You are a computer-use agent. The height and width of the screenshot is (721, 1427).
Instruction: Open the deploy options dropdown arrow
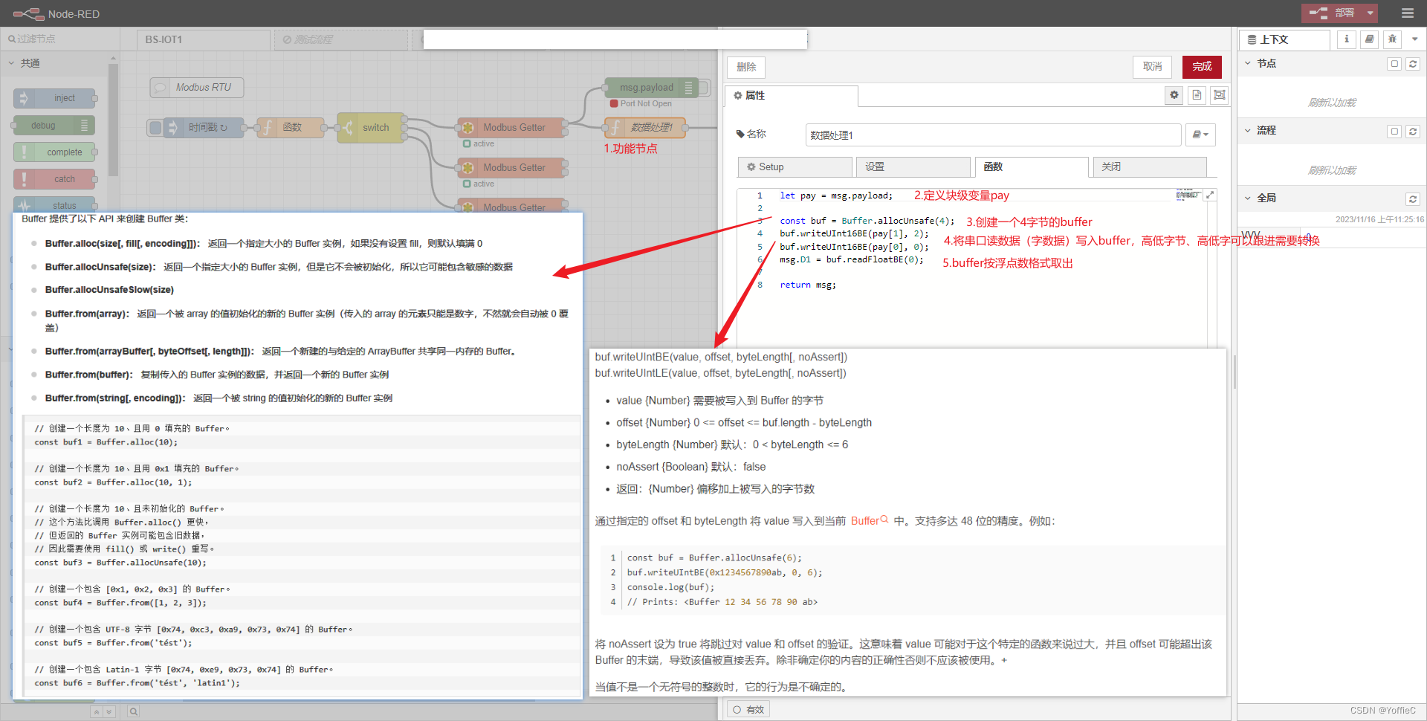point(1371,13)
